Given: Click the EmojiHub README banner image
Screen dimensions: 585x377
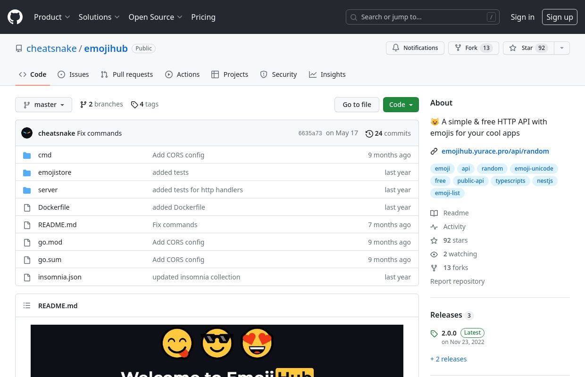Looking at the screenshot, I should tap(217, 351).
